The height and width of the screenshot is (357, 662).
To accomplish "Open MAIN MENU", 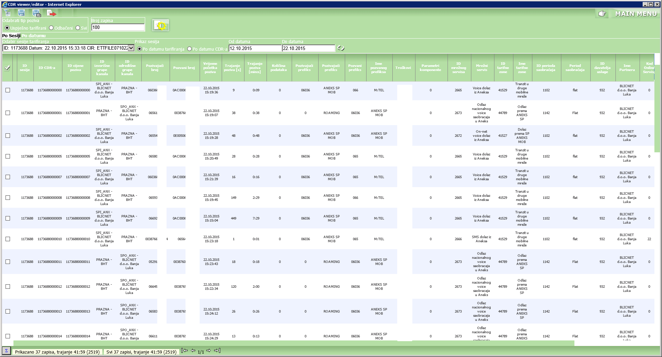I will point(636,14).
